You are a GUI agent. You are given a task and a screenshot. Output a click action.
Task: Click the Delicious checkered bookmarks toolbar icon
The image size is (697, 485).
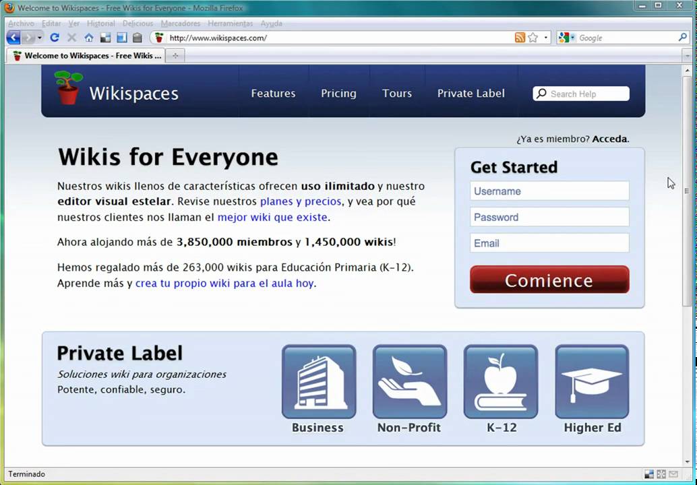tap(105, 38)
